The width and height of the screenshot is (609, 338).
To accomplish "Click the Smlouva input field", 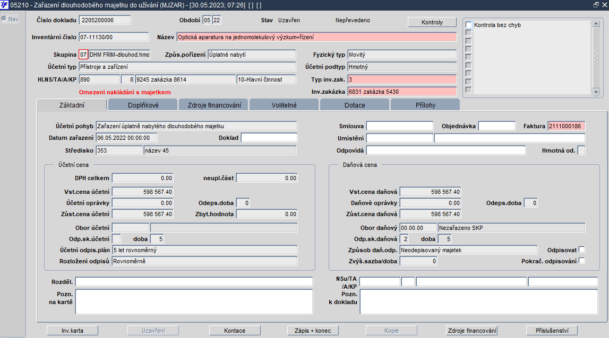I will click(400, 126).
